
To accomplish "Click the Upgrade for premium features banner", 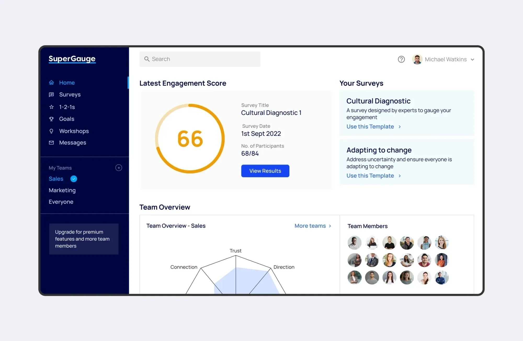I will click(x=84, y=239).
